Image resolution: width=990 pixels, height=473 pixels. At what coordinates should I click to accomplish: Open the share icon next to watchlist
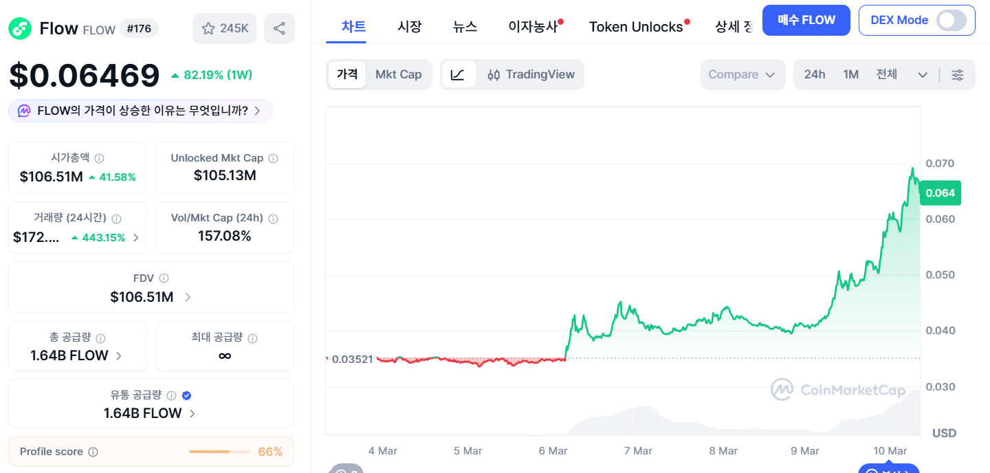279,28
